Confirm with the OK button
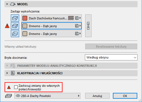This screenshot has width=142, height=102. point(125,96)
